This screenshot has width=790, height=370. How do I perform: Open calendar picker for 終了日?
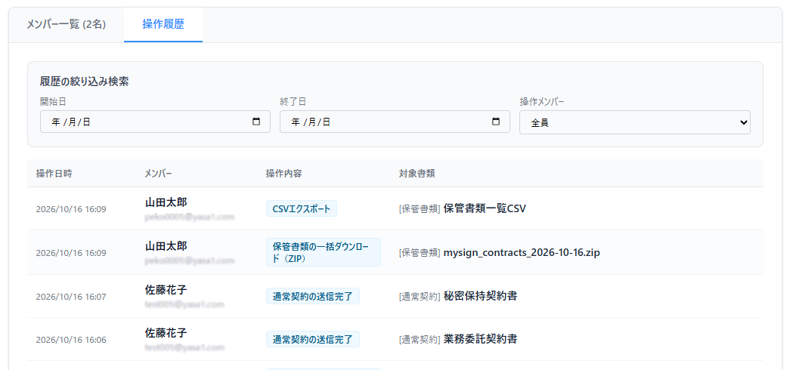click(496, 122)
